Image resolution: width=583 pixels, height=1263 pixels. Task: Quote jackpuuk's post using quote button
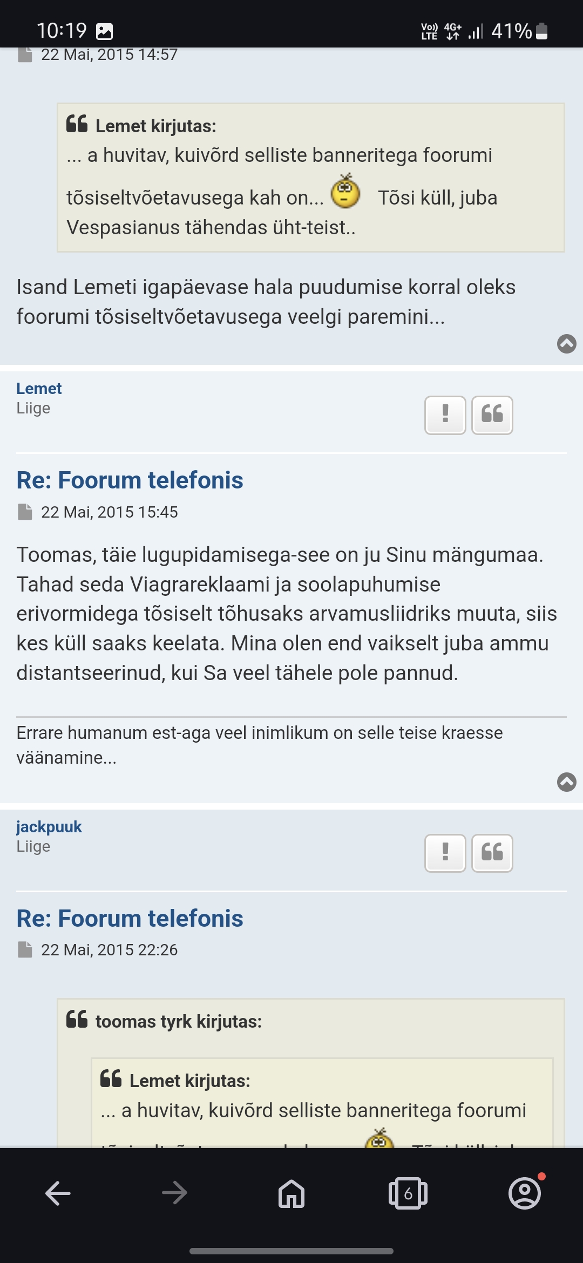coord(492,853)
